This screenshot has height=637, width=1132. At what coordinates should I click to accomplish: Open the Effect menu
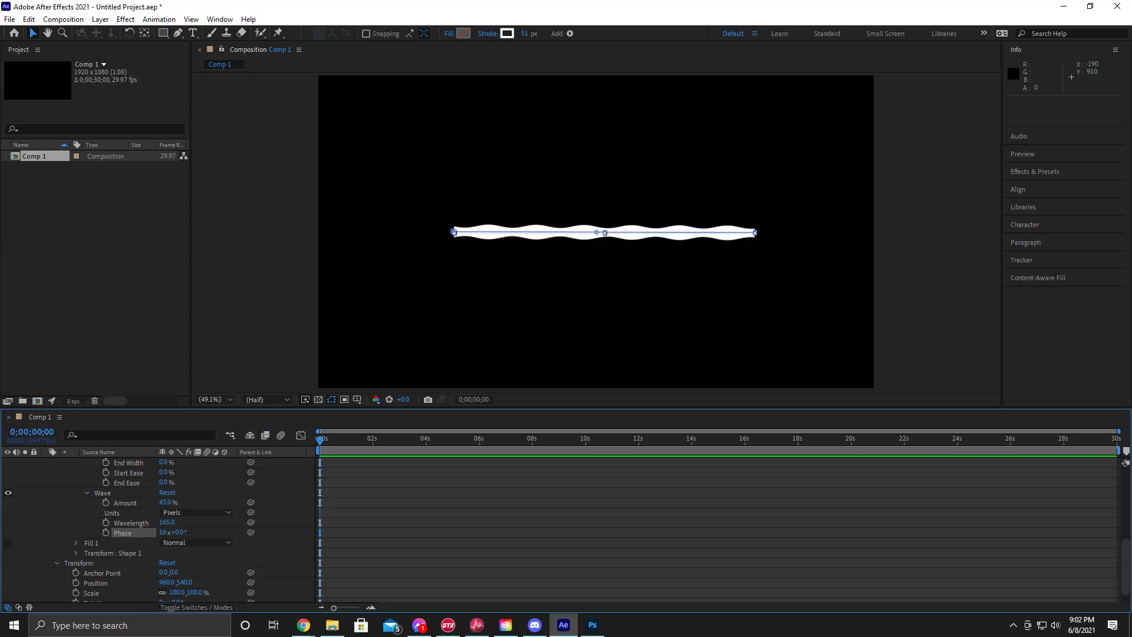(126, 19)
